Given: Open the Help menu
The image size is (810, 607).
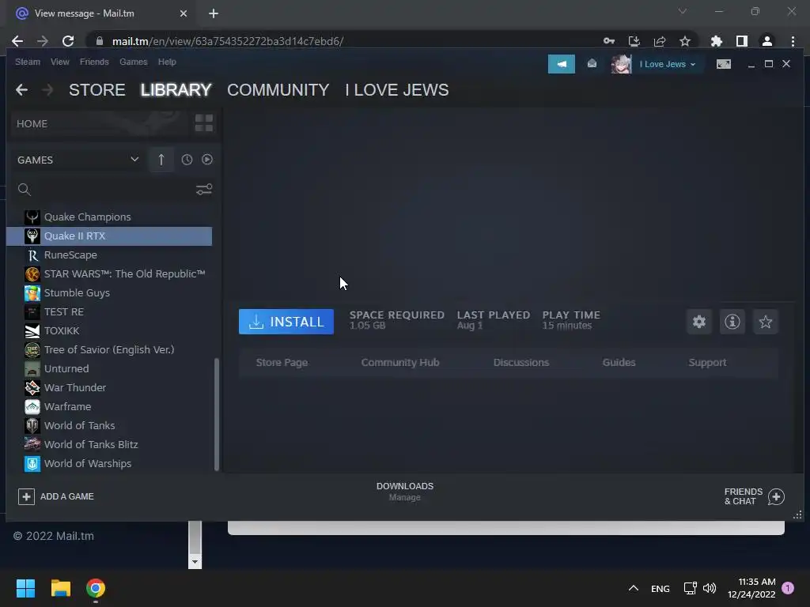Looking at the screenshot, I should pyautogui.click(x=167, y=62).
